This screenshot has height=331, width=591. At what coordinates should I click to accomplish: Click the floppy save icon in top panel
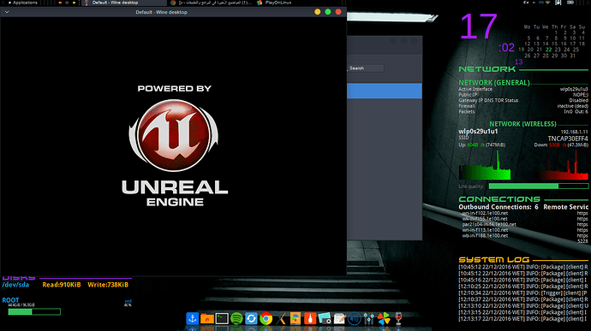coord(558,3)
